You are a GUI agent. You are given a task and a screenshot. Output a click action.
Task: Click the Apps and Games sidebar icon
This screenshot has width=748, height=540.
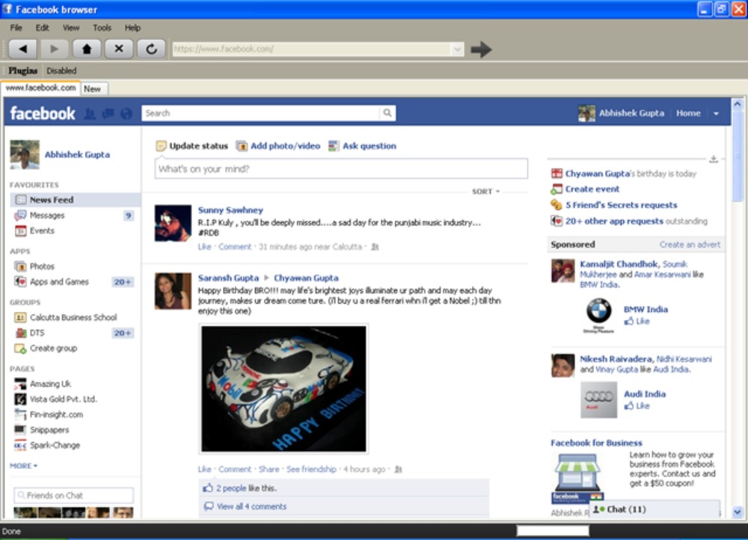[20, 282]
